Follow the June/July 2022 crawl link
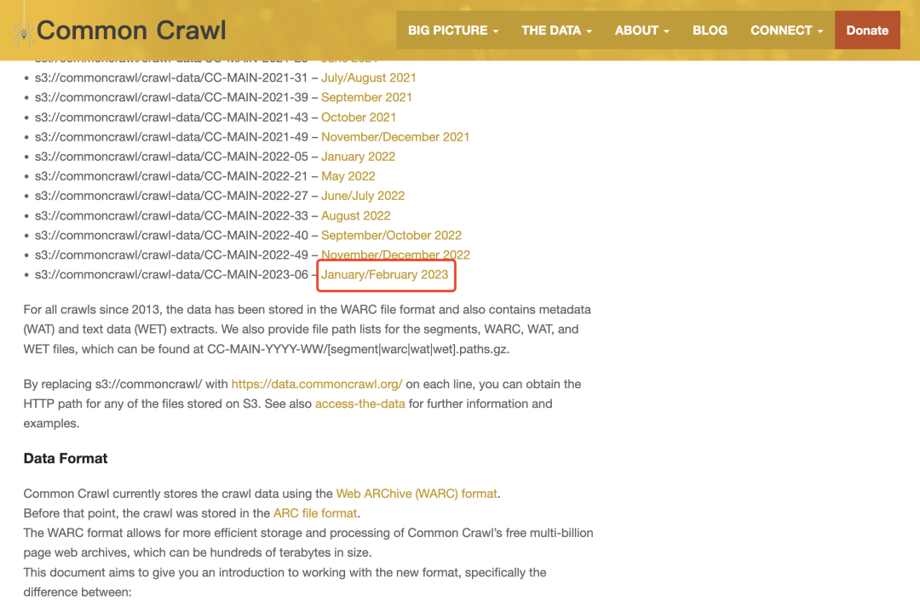Screen dimensions: 920x612 363,196
